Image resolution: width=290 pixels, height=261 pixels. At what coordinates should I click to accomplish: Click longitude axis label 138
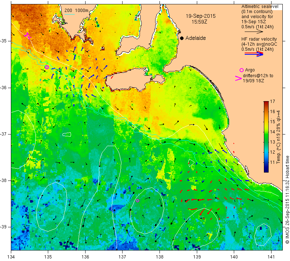[159, 257]
